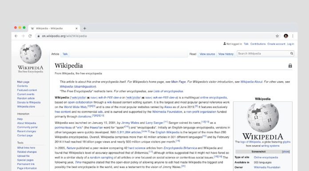309x171 pixels.
Task: Open Upload file link
Action: [x=23, y=156]
